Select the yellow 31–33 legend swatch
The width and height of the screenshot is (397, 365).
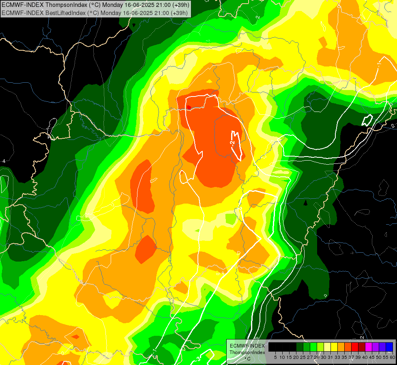[x=334, y=347]
